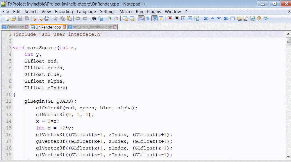The image size is (291, 162).
Task: Click the Paste clipboard icon
Action: pyautogui.click(x=69, y=18)
